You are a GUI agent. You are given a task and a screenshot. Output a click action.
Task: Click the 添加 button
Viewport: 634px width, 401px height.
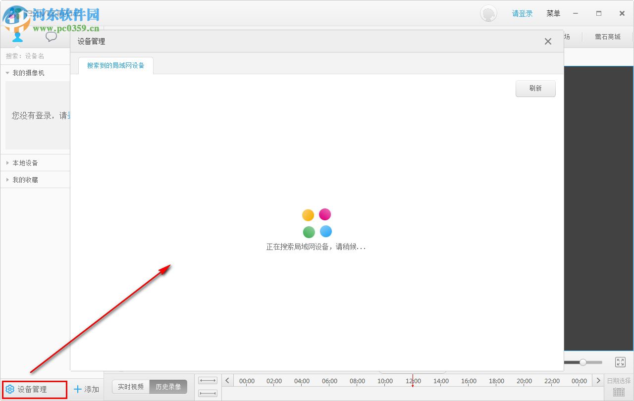(x=87, y=390)
